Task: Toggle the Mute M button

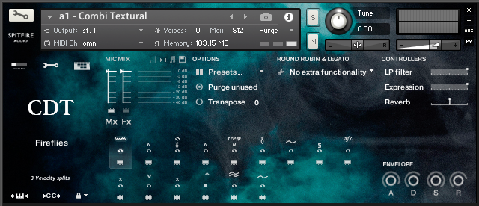Action: [x=313, y=41]
